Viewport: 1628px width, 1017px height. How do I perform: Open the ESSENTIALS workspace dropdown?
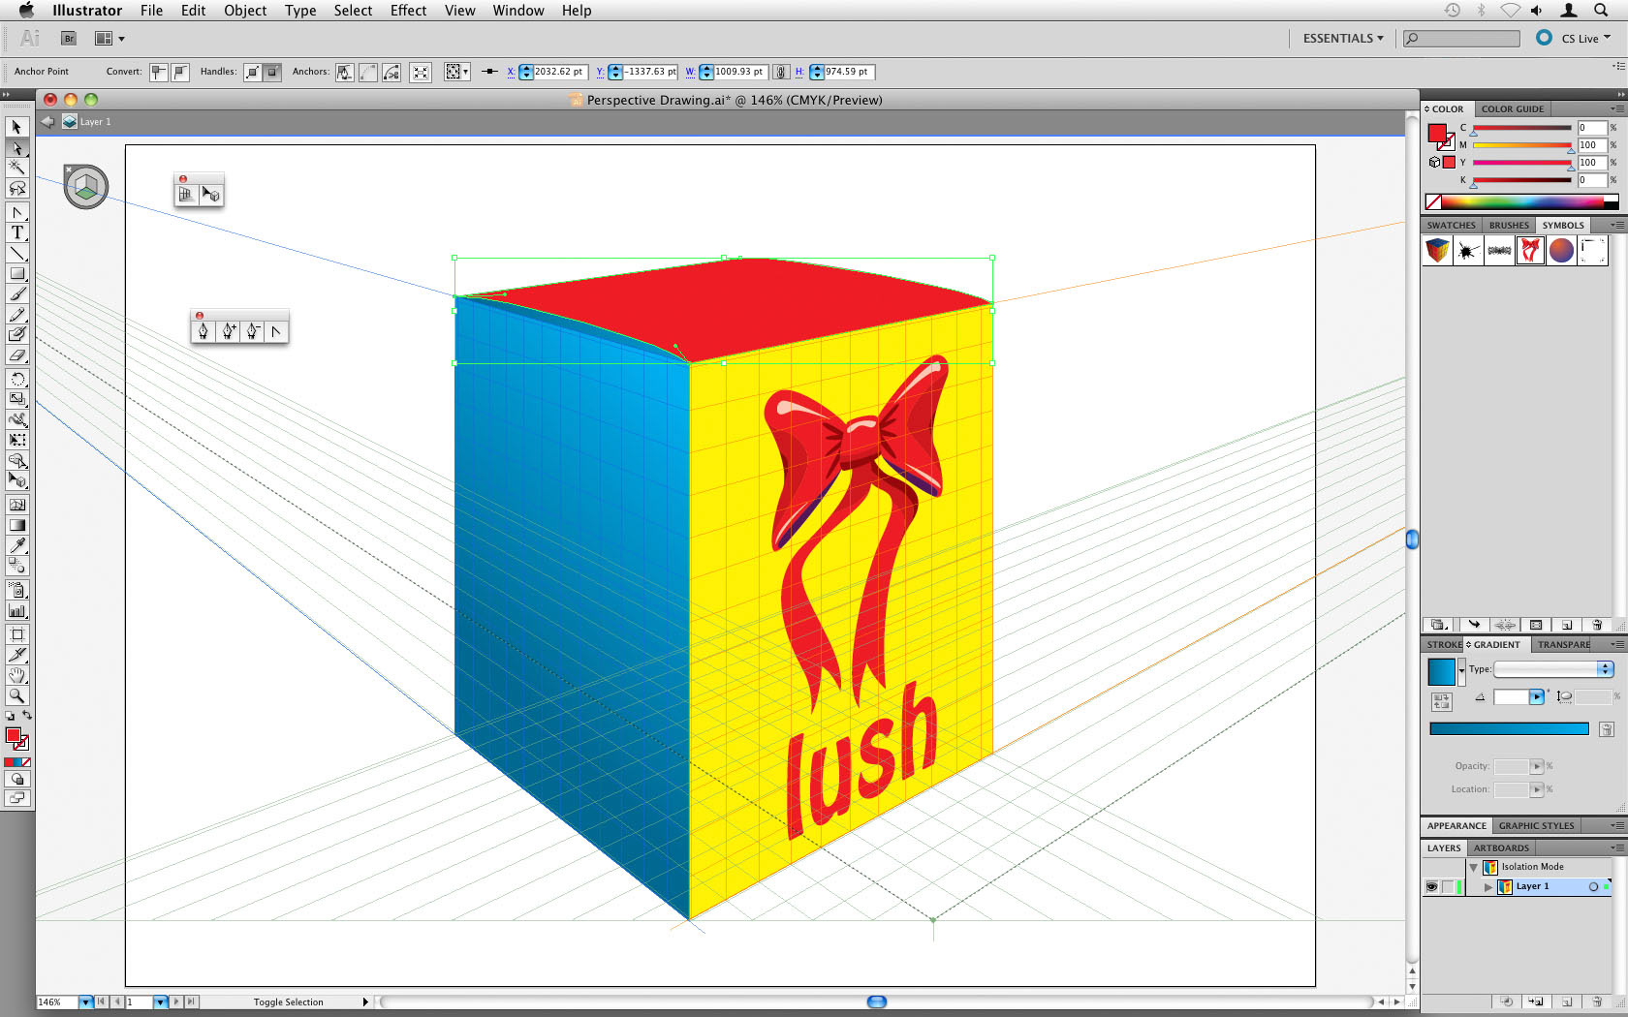[x=1343, y=39]
